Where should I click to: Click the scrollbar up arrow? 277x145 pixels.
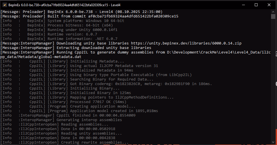273,12
